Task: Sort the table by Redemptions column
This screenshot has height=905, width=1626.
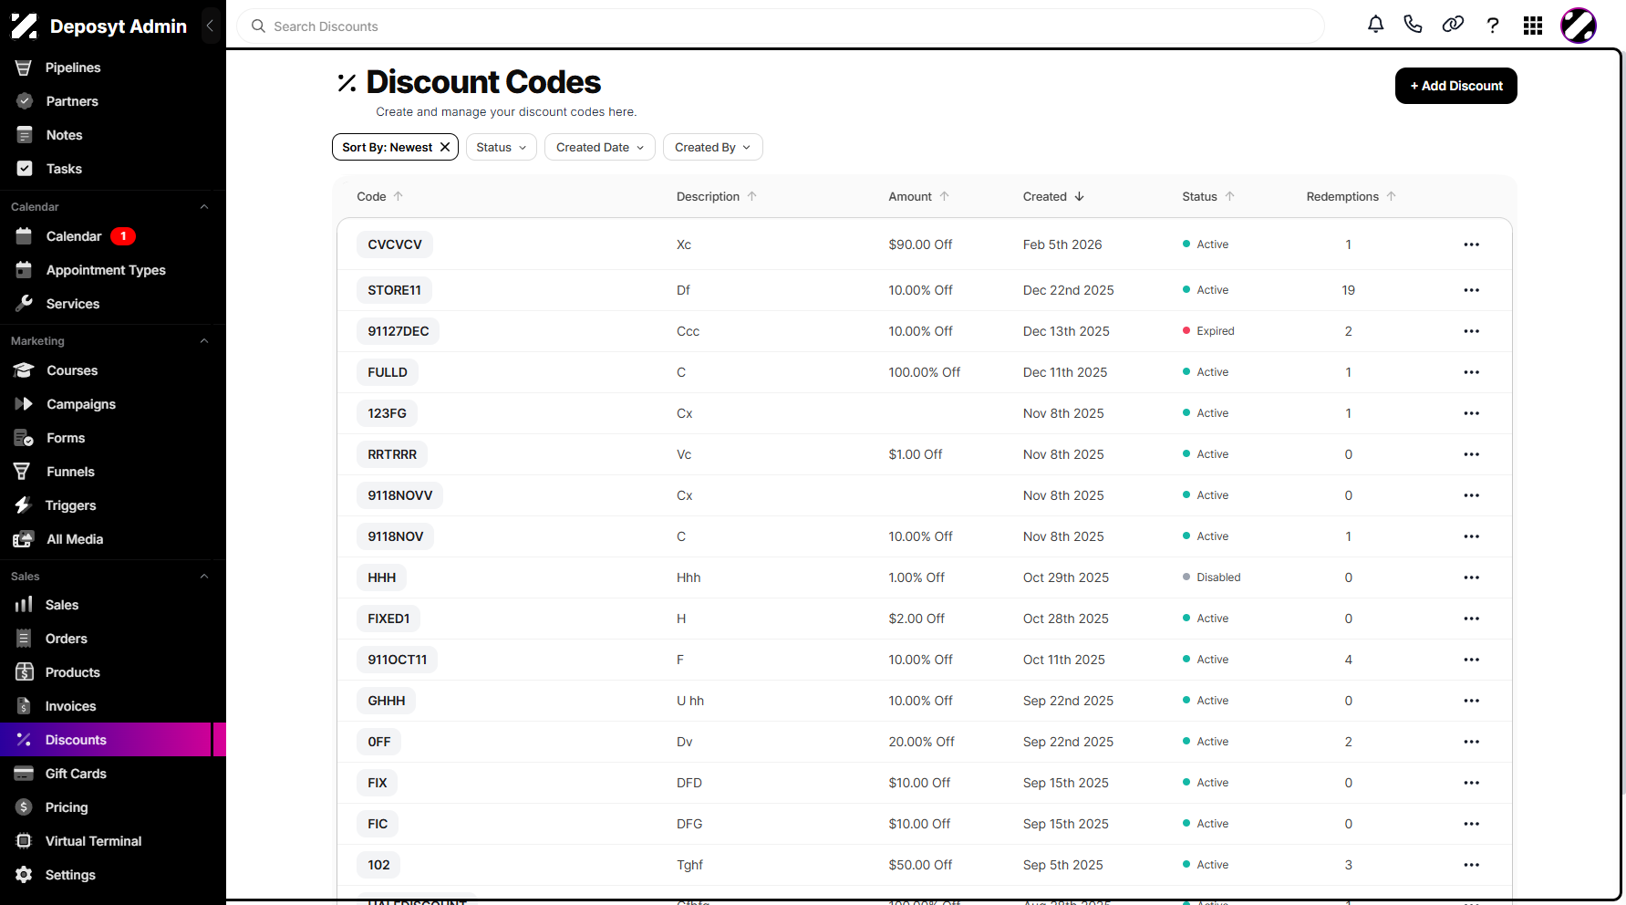Action: 1351,196
